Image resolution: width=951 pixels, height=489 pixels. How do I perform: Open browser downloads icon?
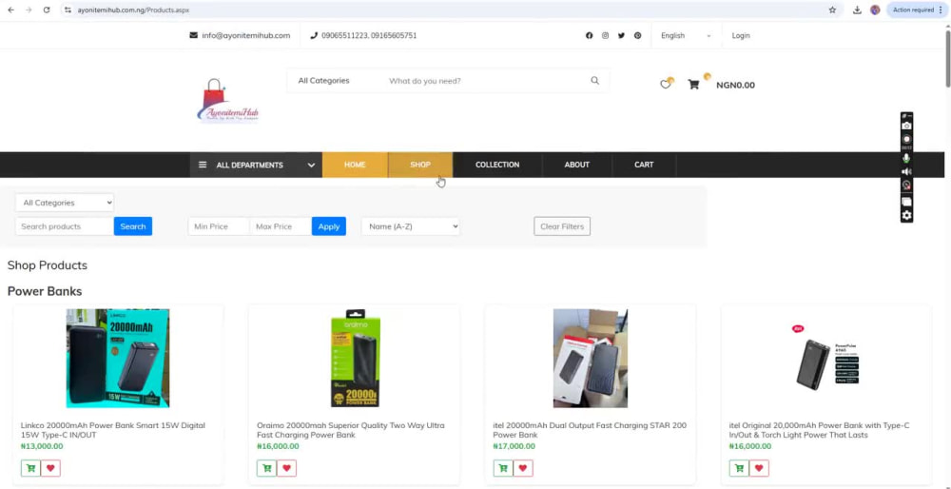pyautogui.click(x=857, y=10)
